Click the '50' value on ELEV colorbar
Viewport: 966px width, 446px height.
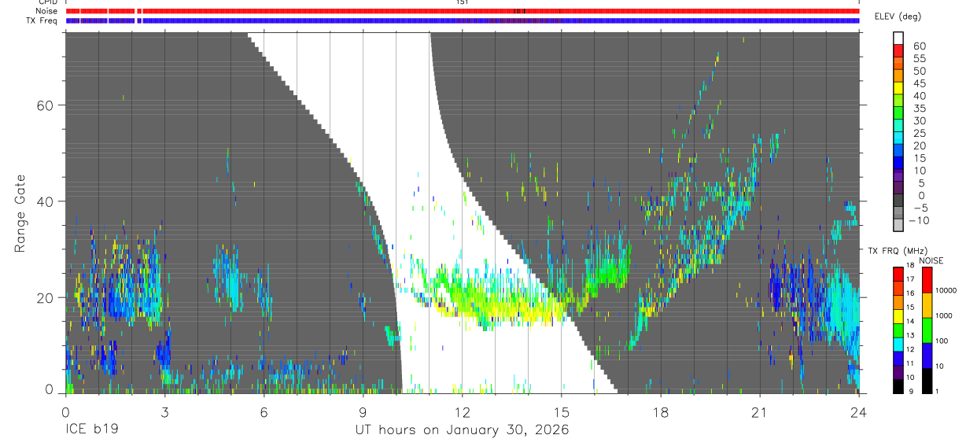919,72
